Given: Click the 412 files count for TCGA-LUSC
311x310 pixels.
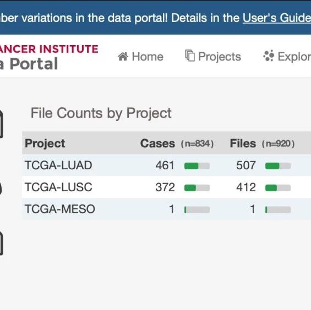Looking at the screenshot, I should (245, 187).
